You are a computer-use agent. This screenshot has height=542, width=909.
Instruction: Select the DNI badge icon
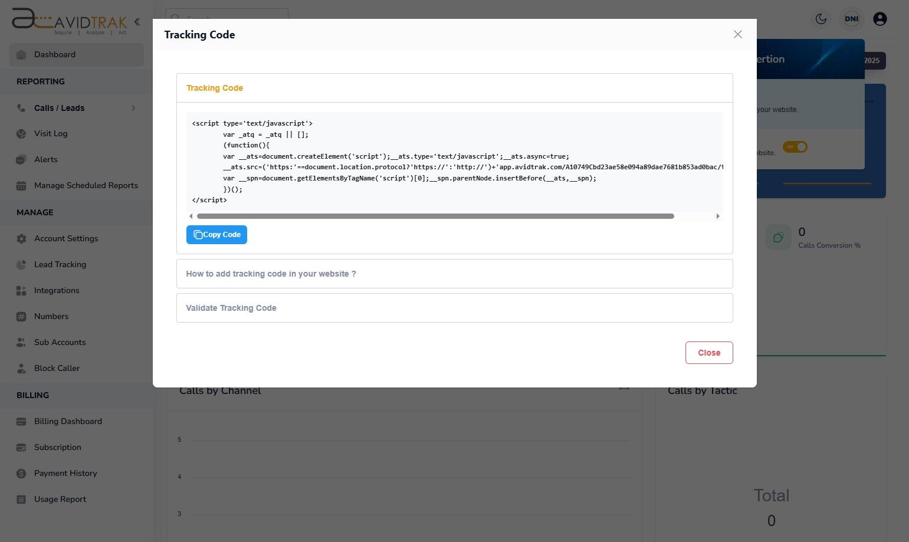[851, 18]
